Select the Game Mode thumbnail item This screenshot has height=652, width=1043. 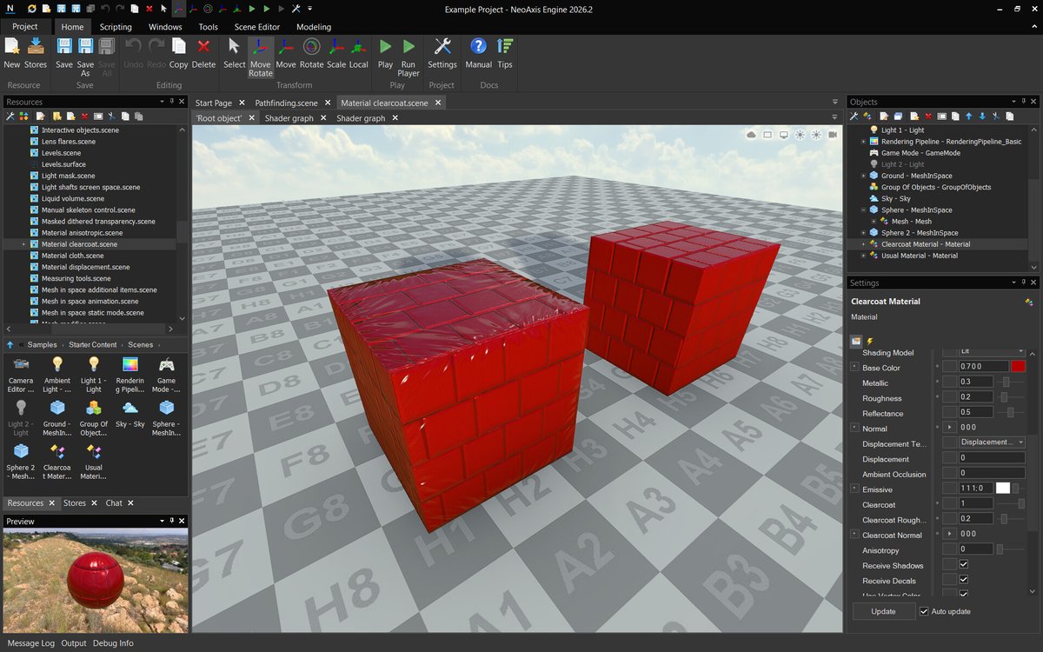[166, 375]
